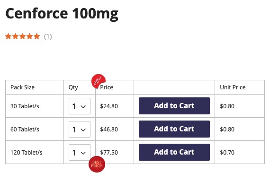Viewport: 270px width, 173px height.
Task: Add 30 Tablet/s pack to cart
Action: tap(174, 106)
